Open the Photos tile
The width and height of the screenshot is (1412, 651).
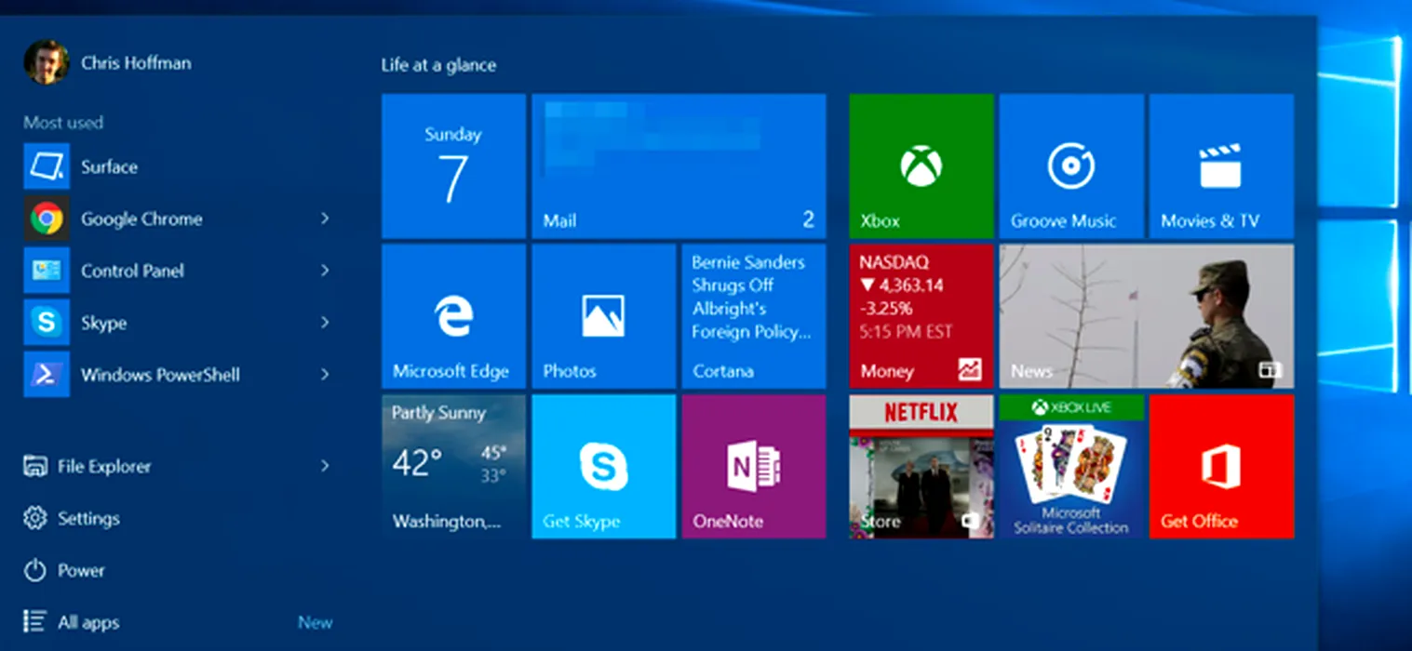[603, 316]
